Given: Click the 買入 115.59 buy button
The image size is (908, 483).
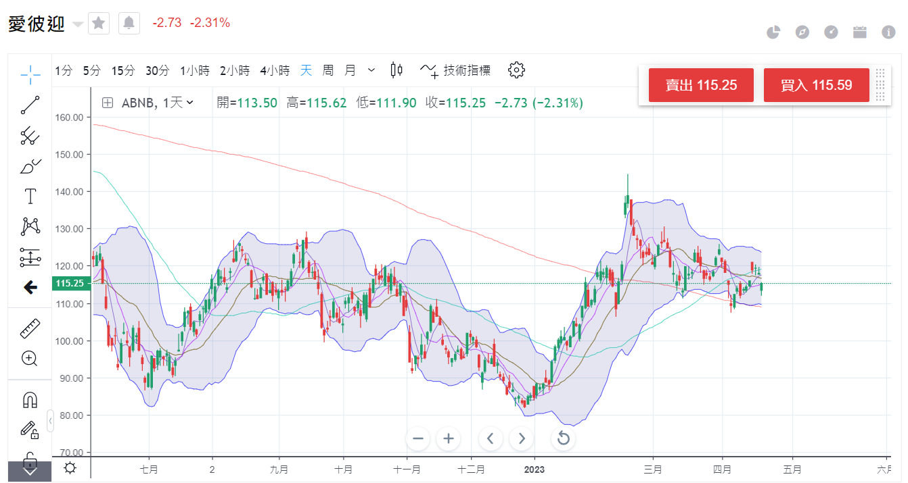Looking at the screenshot, I should point(816,85).
